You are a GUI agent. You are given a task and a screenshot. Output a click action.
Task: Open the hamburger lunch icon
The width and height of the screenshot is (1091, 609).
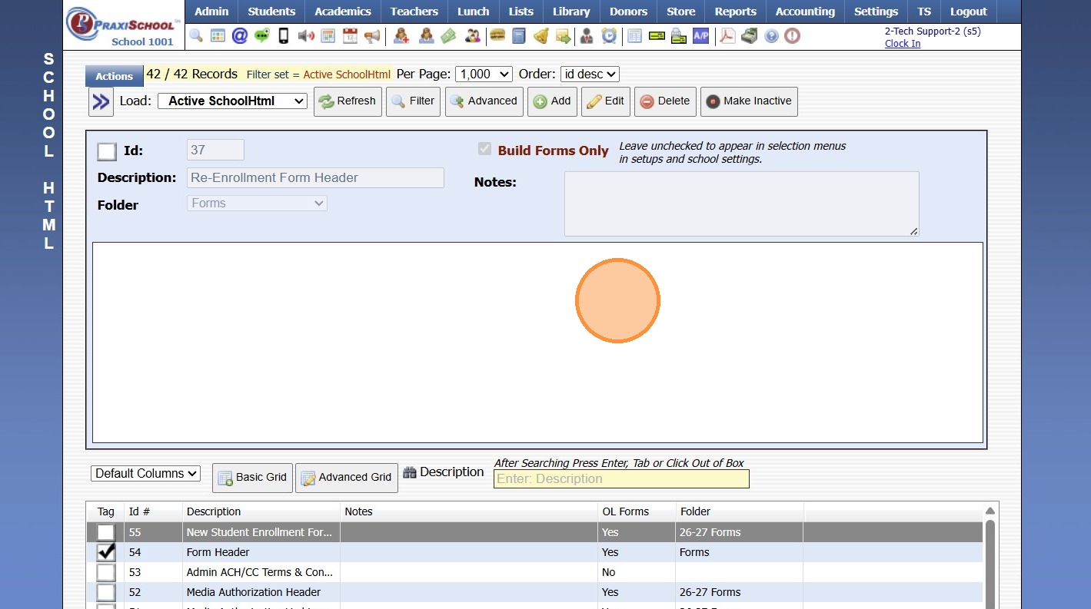[497, 36]
